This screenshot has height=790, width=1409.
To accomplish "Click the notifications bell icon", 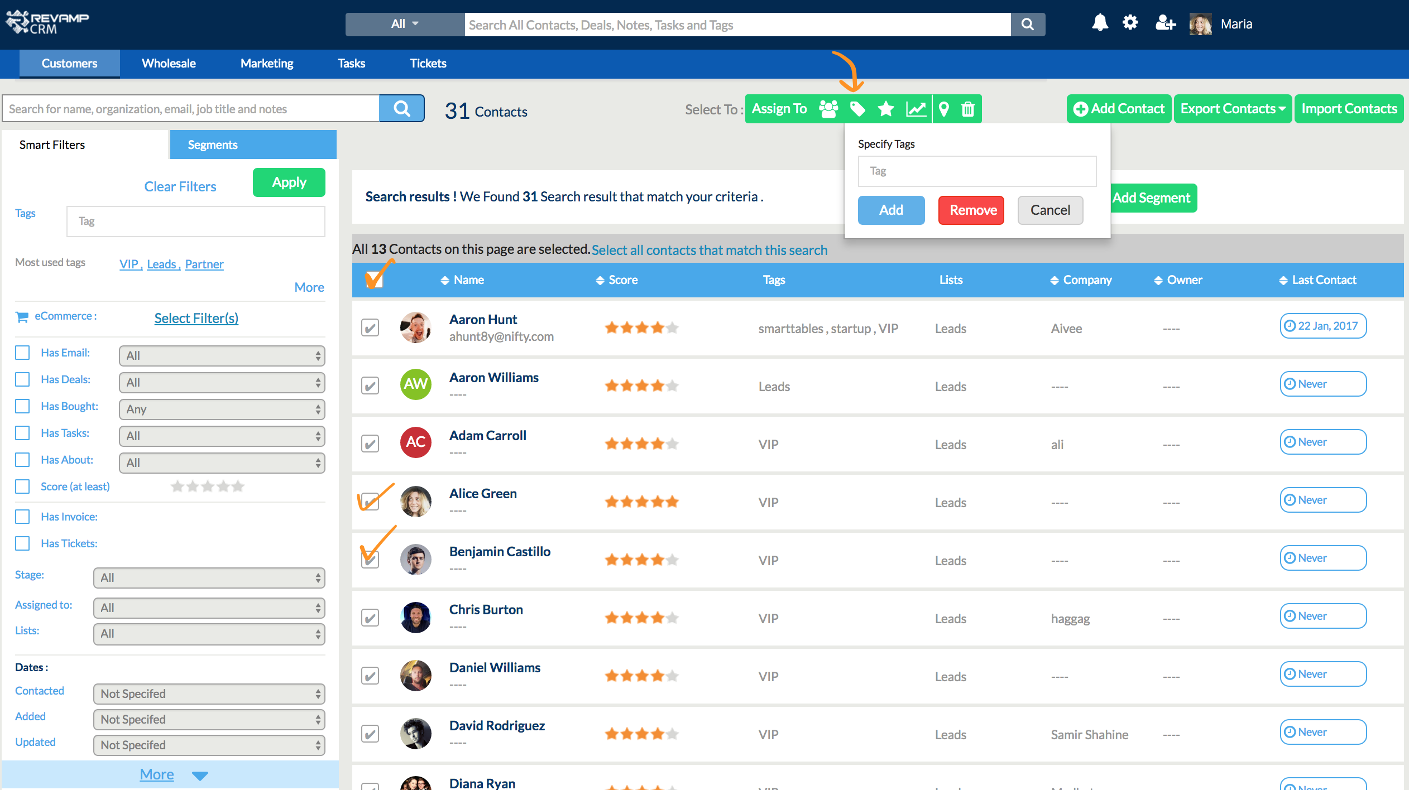I will [1100, 23].
